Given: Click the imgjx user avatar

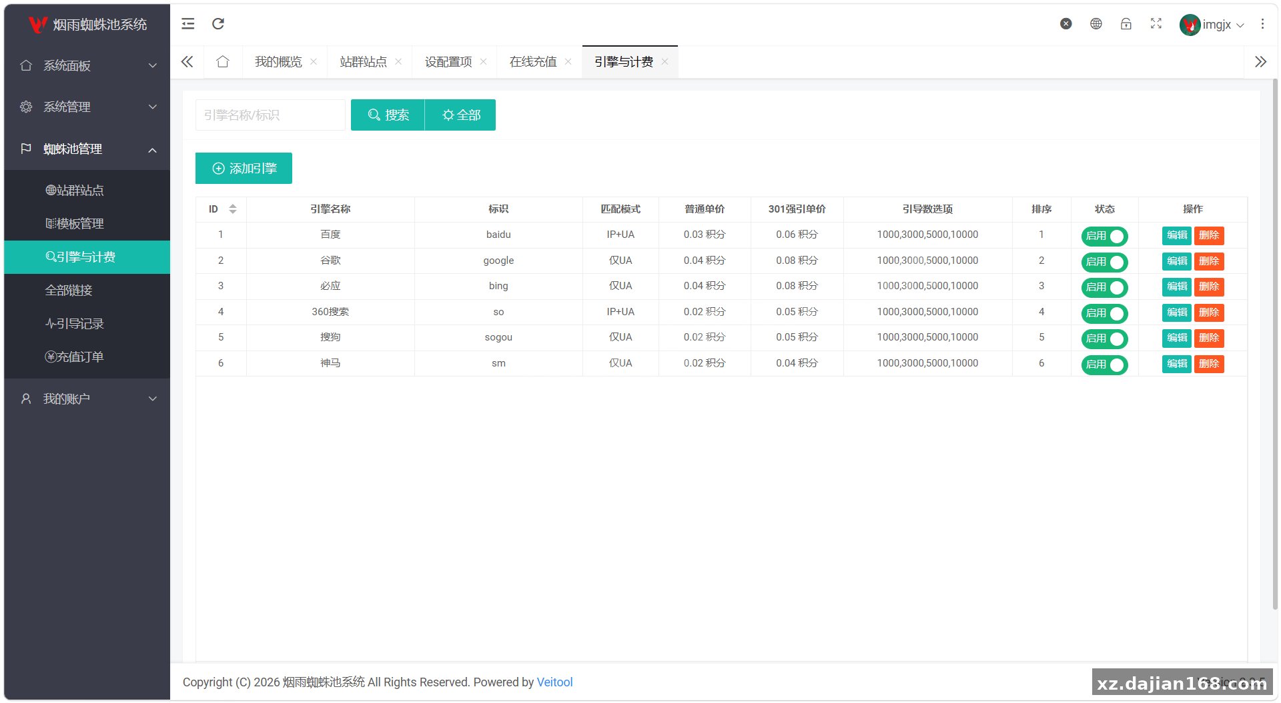Looking at the screenshot, I should pos(1190,25).
